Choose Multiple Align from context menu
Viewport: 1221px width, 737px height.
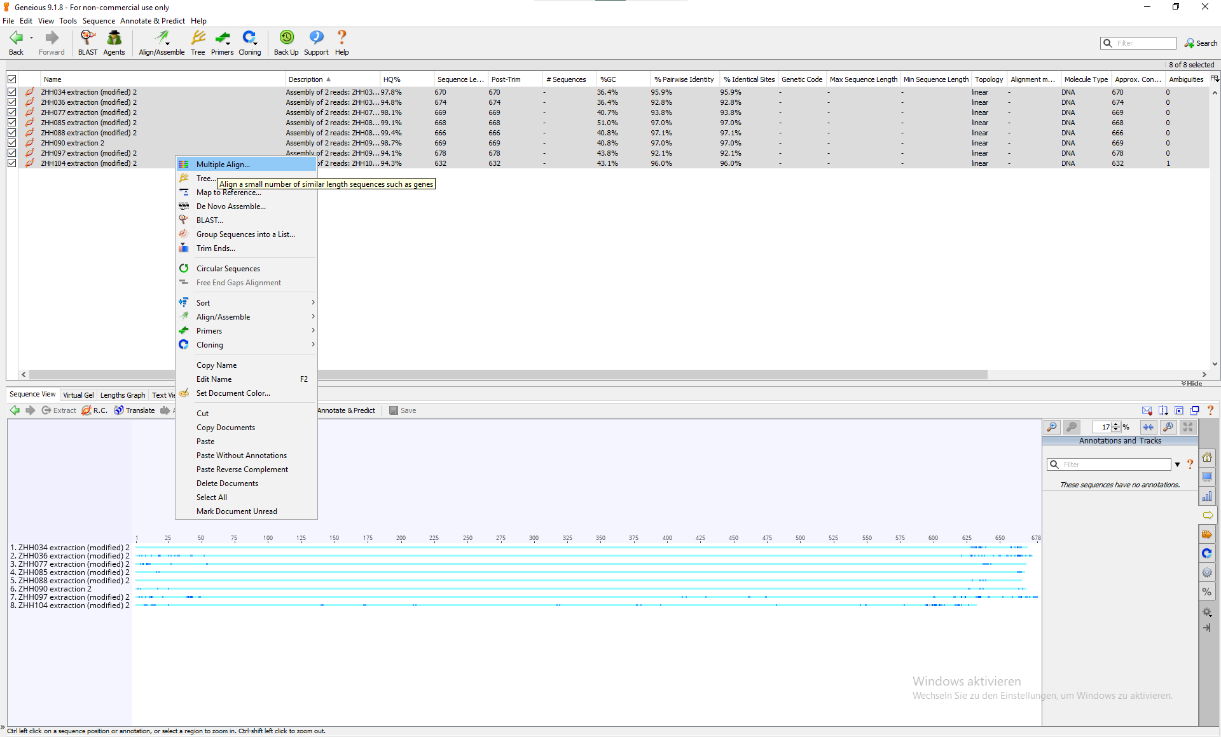coord(247,165)
